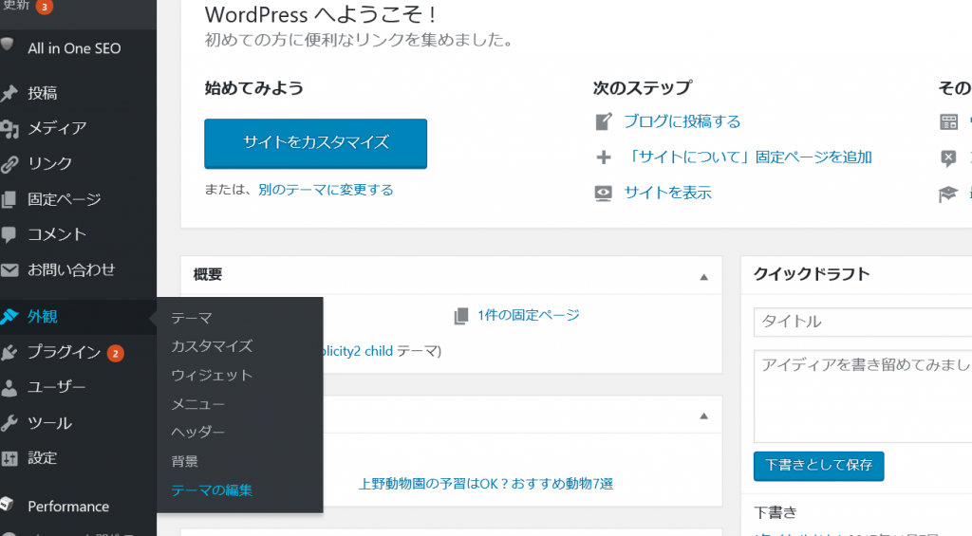
Task: Click the widgets grid icon under その他
Action: [948, 121]
